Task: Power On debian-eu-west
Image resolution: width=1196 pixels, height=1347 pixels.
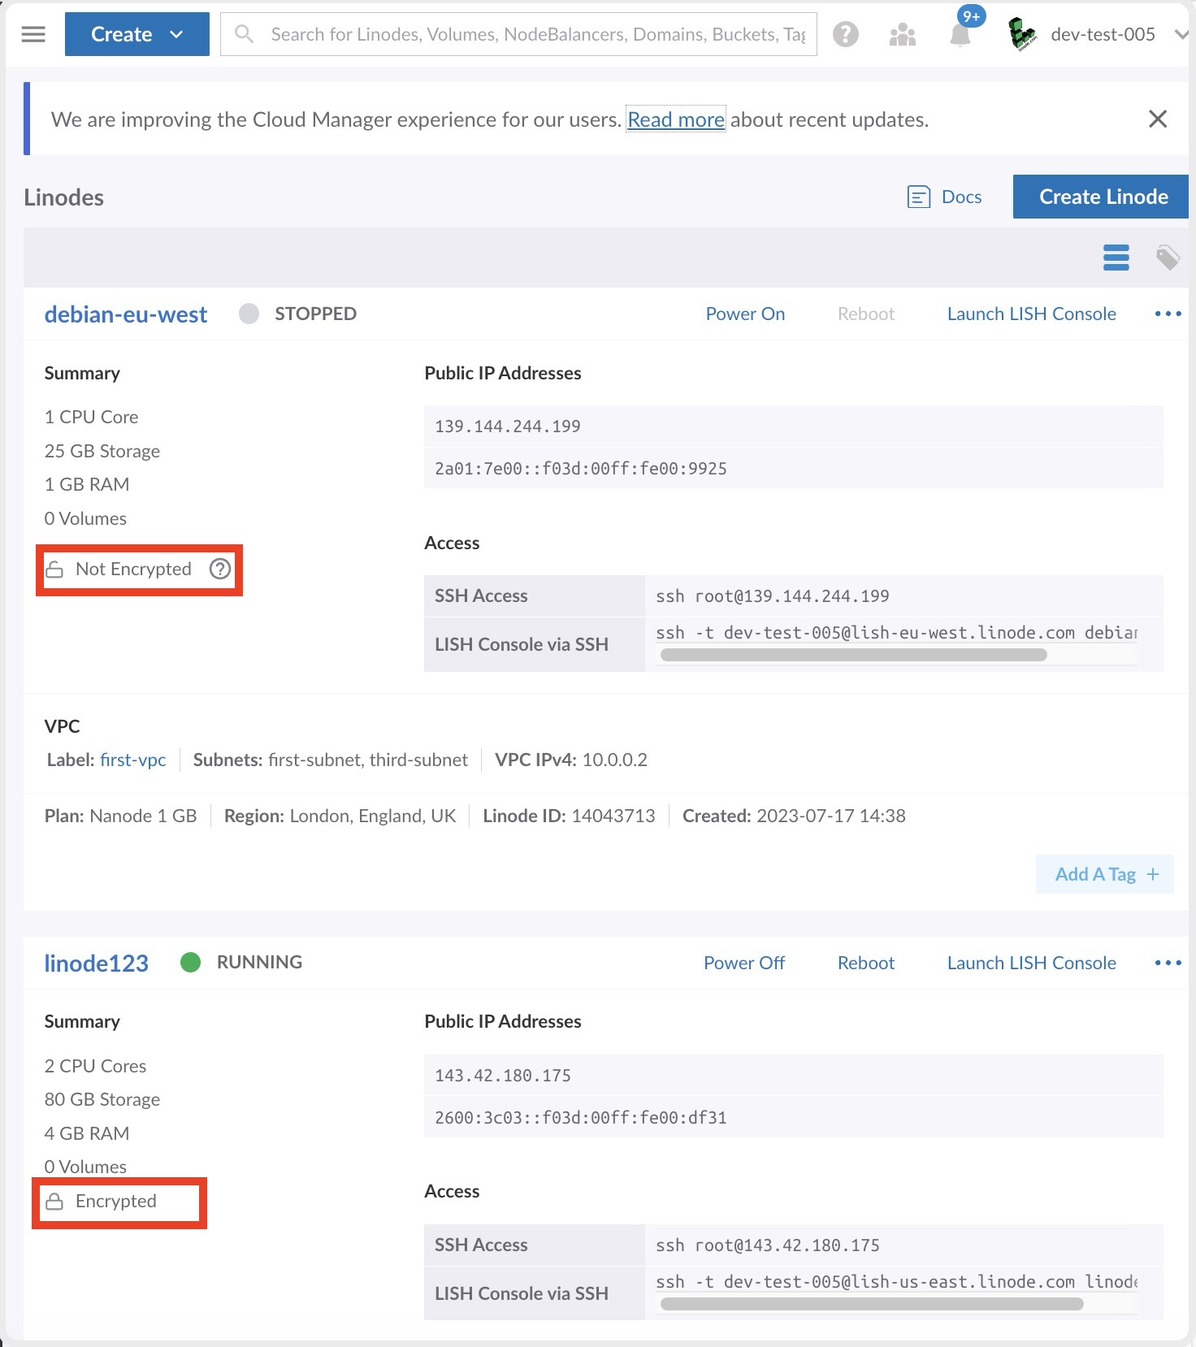Action: point(745,314)
